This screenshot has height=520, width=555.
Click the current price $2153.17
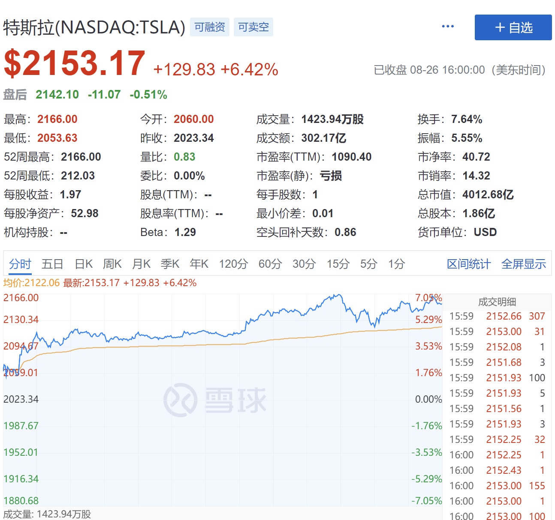[x=75, y=63]
